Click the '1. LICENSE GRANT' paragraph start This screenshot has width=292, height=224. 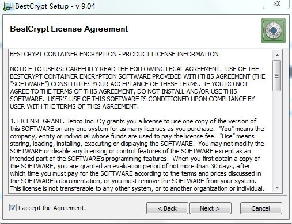pyautogui.click(x=36, y=121)
